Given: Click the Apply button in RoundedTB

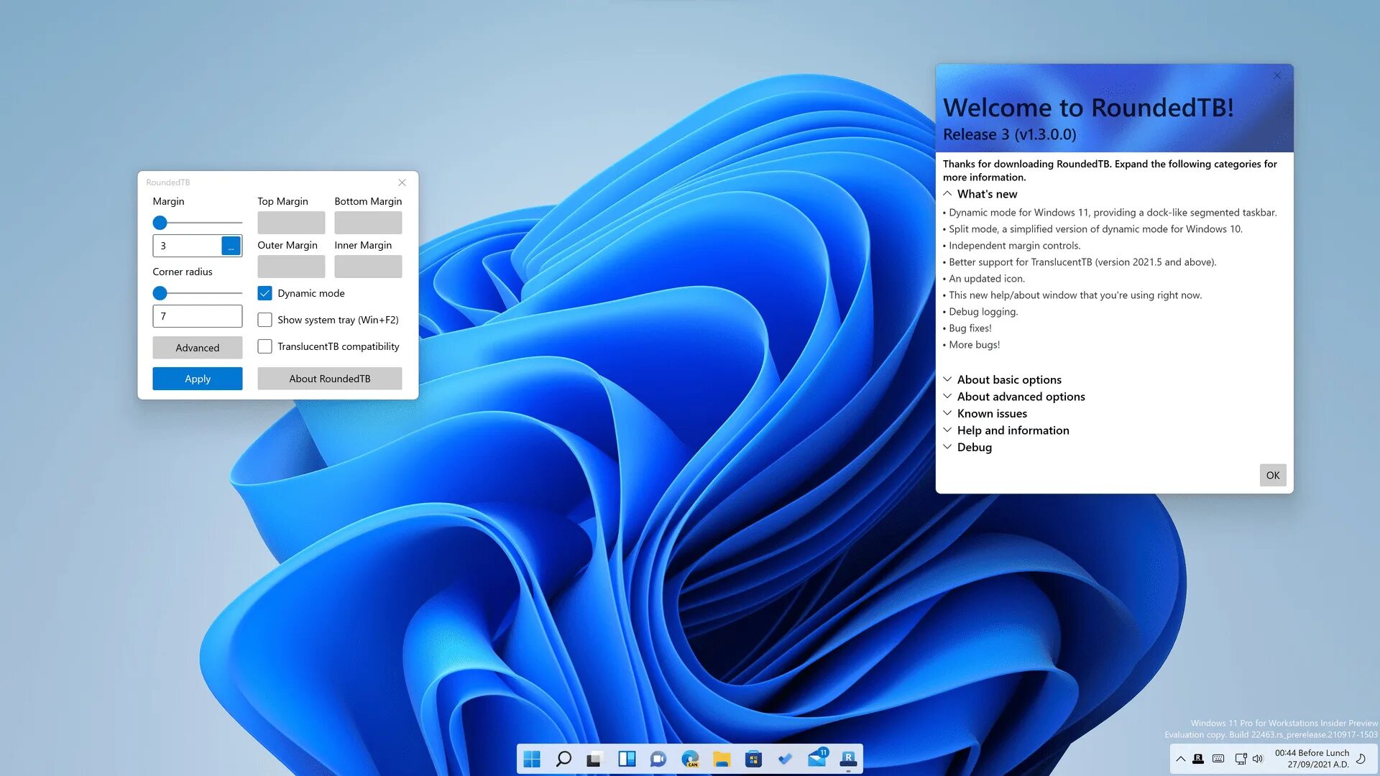Looking at the screenshot, I should 197,379.
